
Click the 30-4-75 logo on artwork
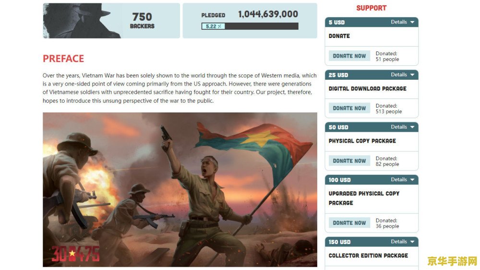[75, 254]
